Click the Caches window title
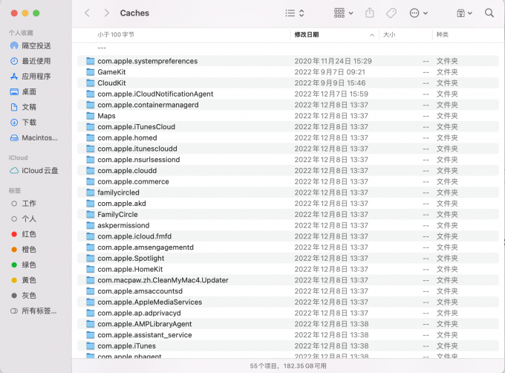The image size is (505, 373). tap(134, 13)
